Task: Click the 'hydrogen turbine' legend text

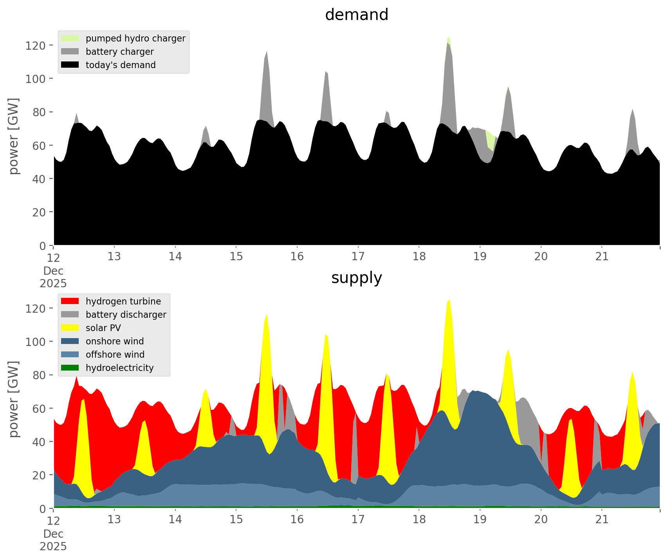Action: [123, 301]
